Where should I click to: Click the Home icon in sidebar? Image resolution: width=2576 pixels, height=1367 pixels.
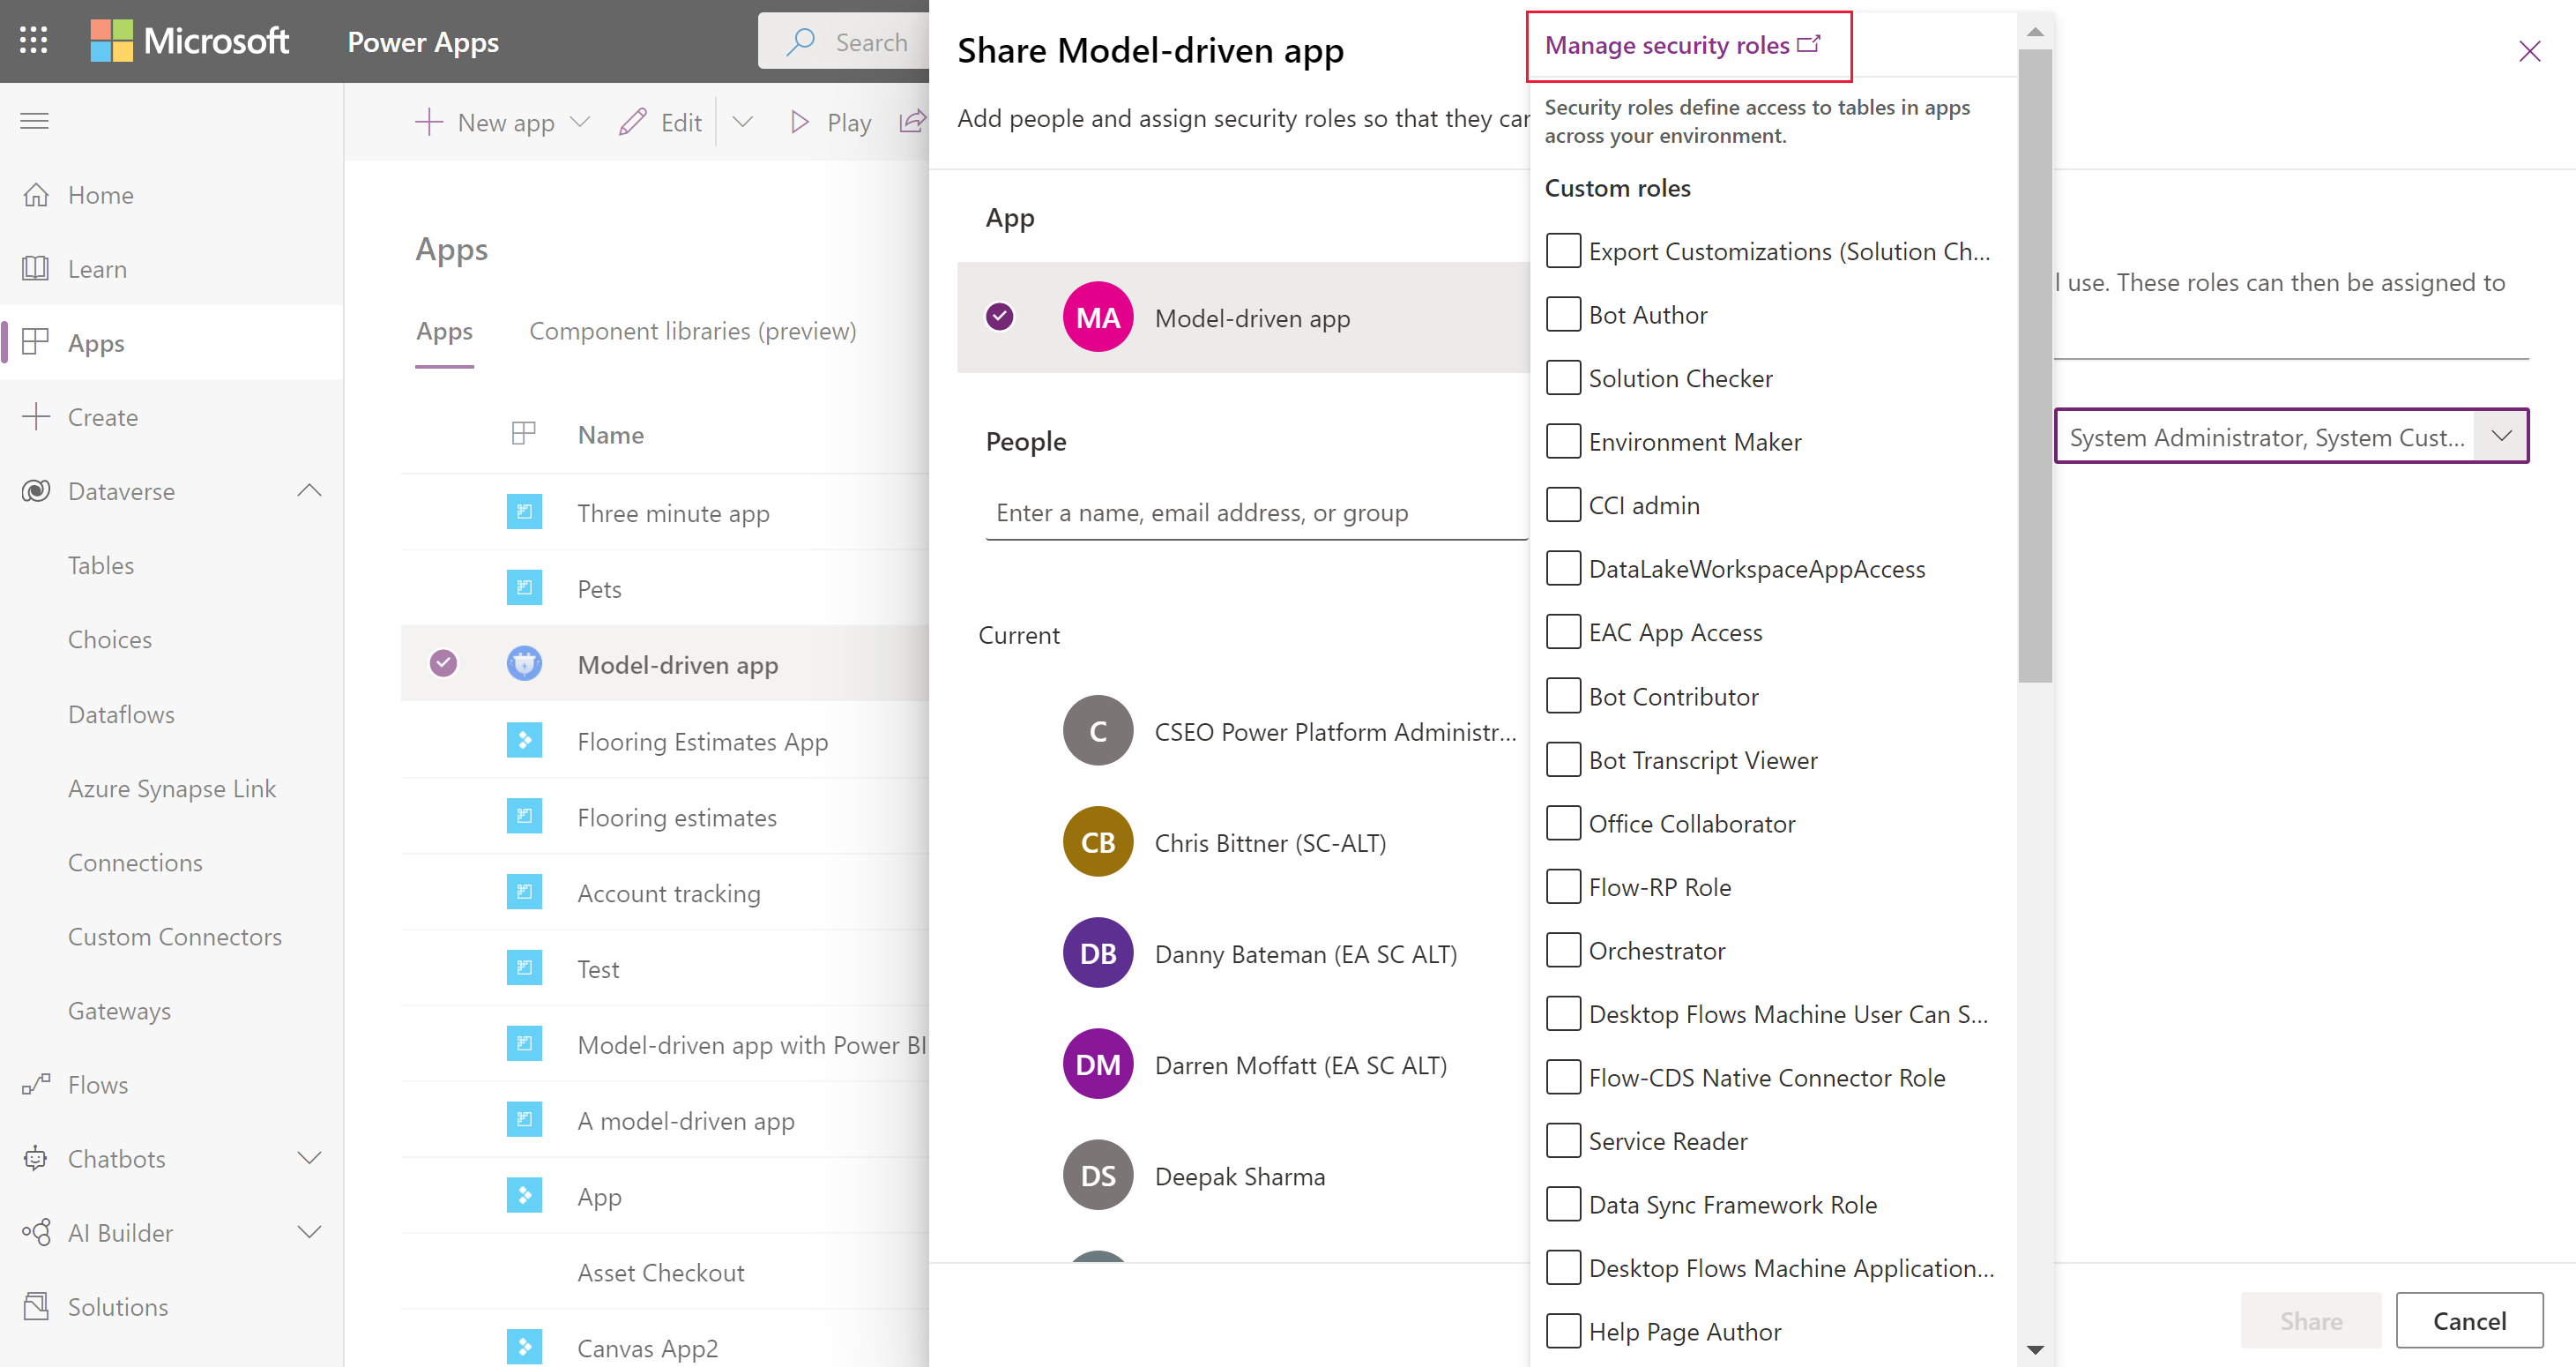coord(36,195)
